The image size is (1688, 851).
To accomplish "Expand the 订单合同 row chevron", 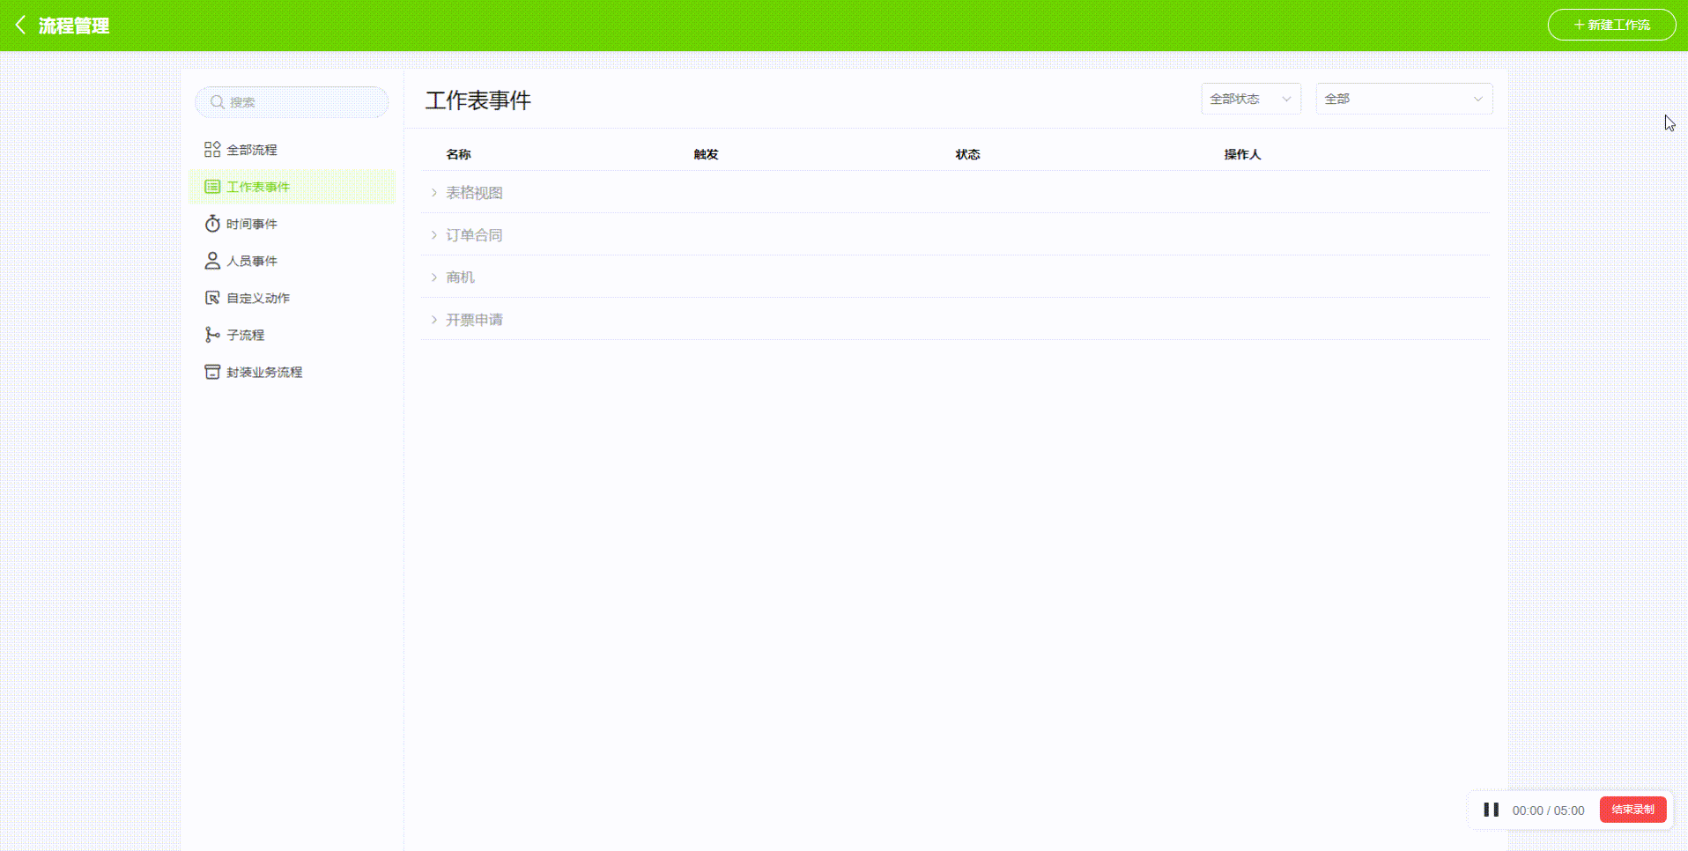I will pos(433,235).
